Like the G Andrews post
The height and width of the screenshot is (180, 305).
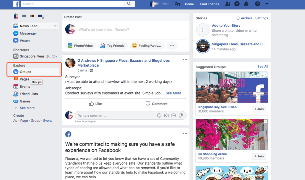pos(95,104)
